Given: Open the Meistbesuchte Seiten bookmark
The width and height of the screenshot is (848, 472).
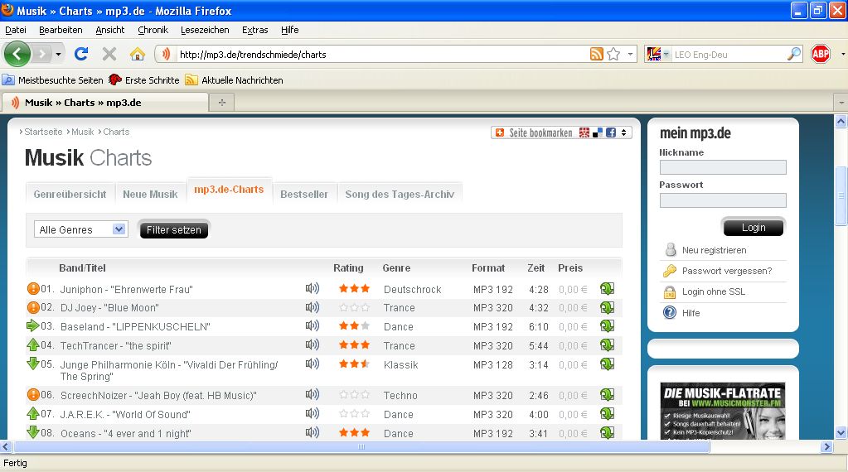Looking at the screenshot, I should point(53,80).
